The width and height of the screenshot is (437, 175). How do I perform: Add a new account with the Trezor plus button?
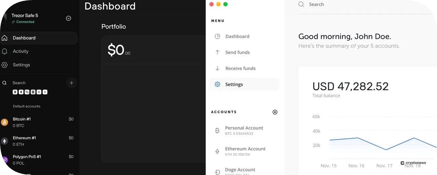point(71,83)
